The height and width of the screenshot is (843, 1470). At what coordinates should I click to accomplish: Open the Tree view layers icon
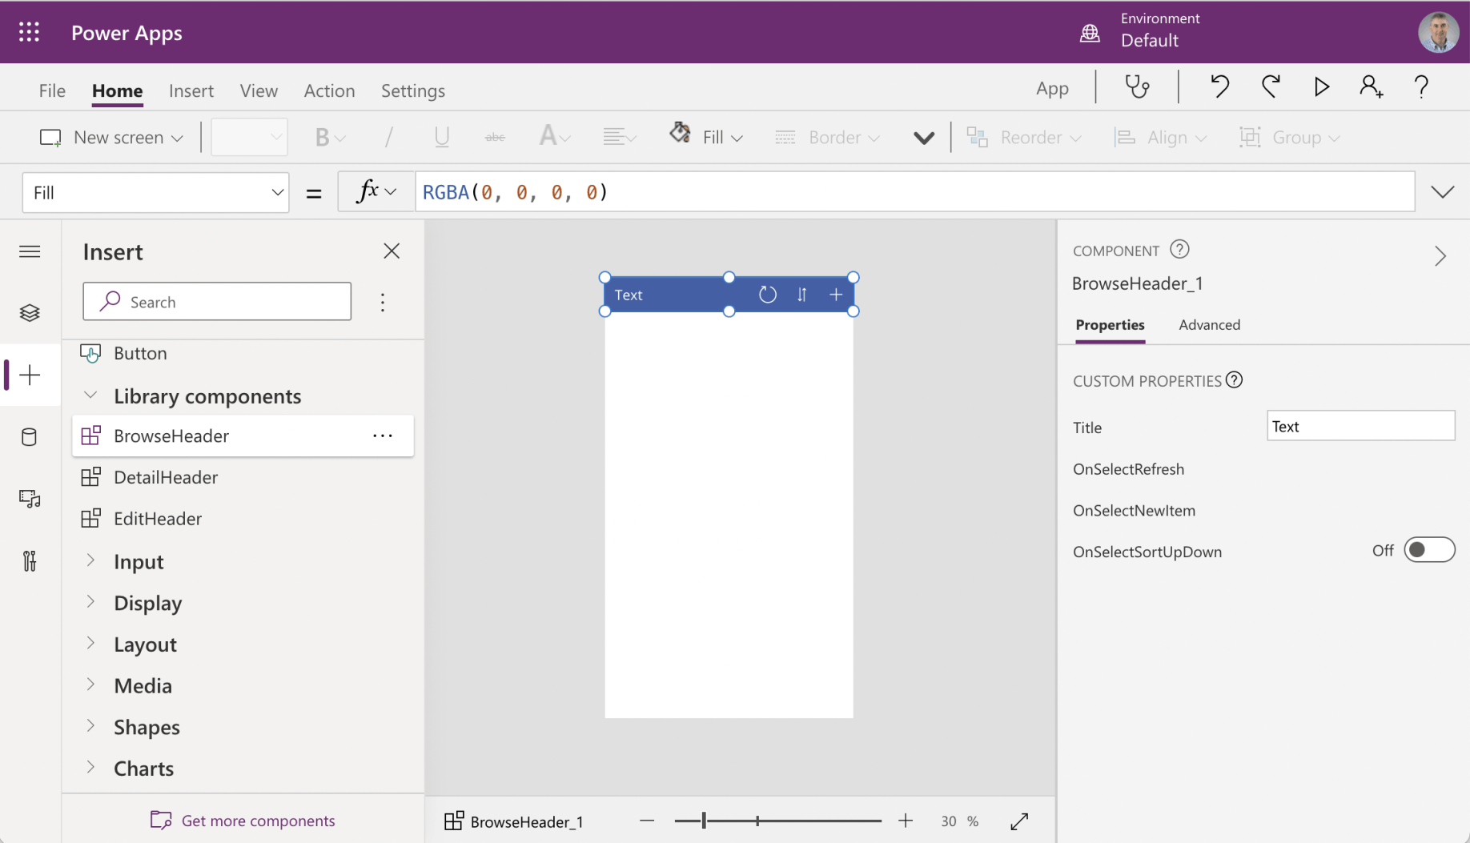click(x=30, y=313)
